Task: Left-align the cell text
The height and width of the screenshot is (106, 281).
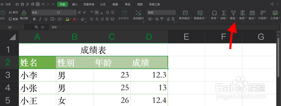Action: (x=92, y=19)
